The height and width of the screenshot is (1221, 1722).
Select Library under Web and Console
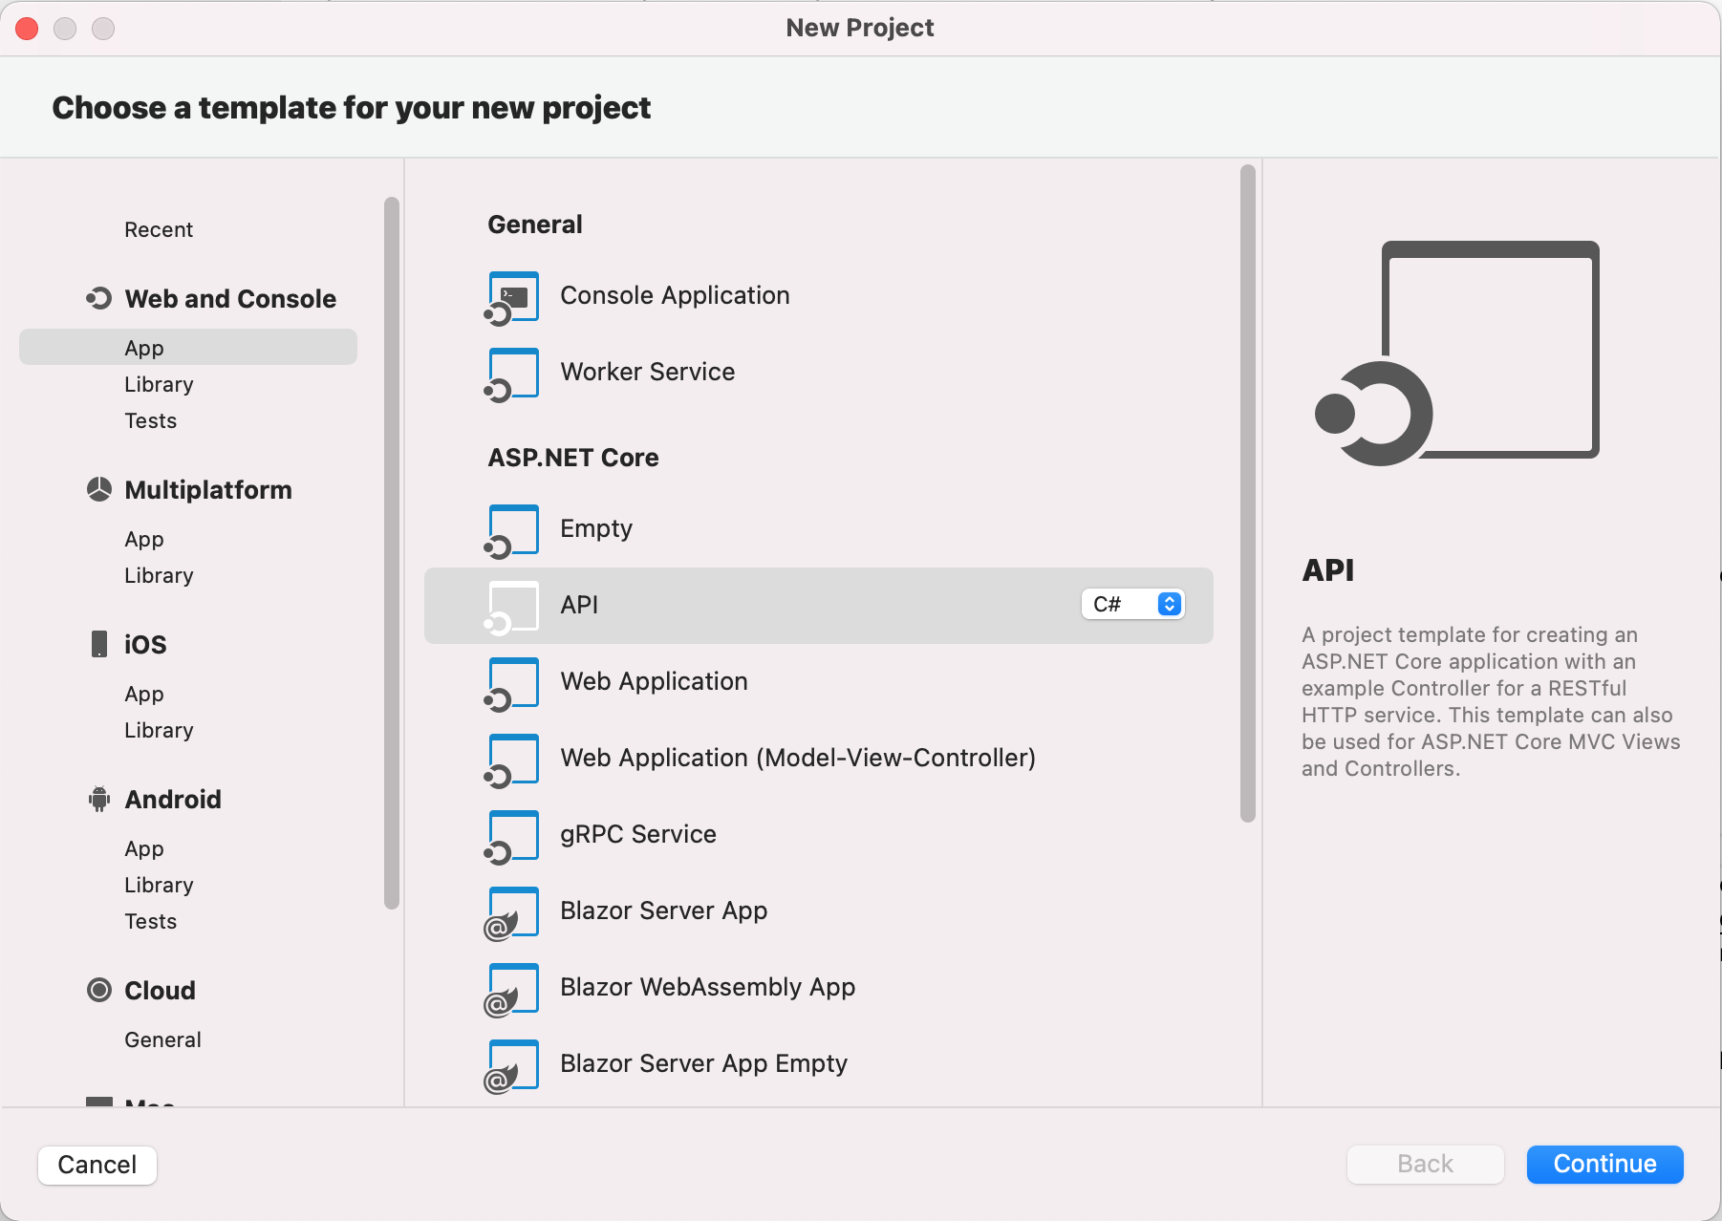coord(159,384)
